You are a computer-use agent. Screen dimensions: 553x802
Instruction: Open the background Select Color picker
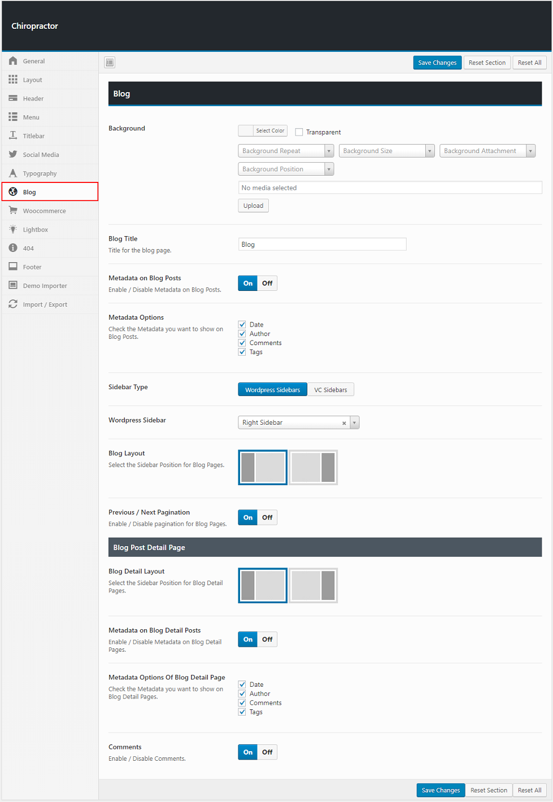(263, 131)
